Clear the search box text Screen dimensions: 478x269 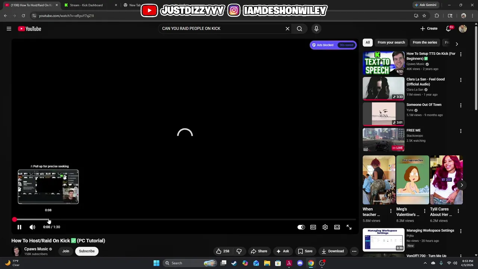click(x=288, y=28)
